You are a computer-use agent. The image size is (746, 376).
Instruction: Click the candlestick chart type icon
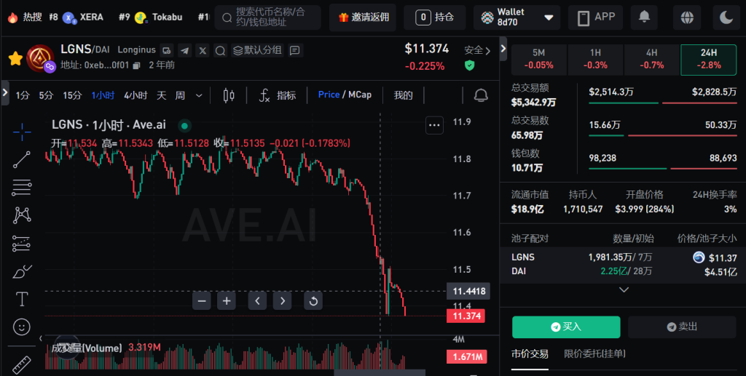pos(229,95)
